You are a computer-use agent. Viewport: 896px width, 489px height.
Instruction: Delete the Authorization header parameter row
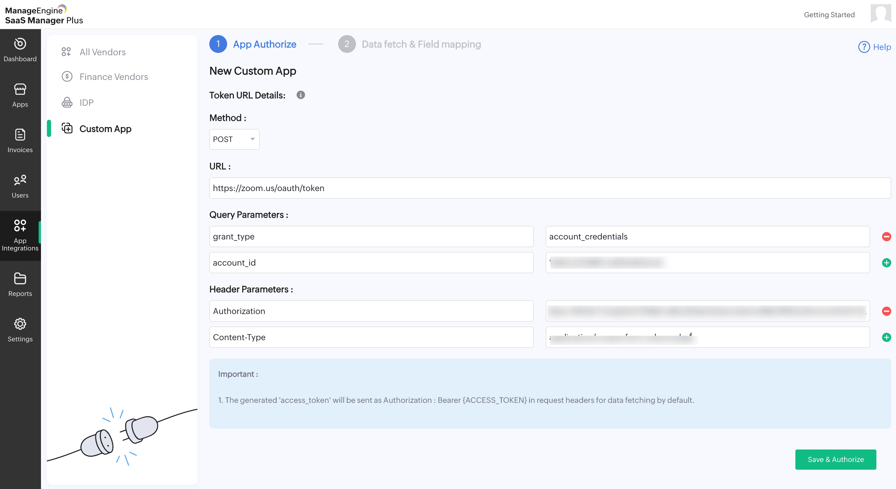886,311
